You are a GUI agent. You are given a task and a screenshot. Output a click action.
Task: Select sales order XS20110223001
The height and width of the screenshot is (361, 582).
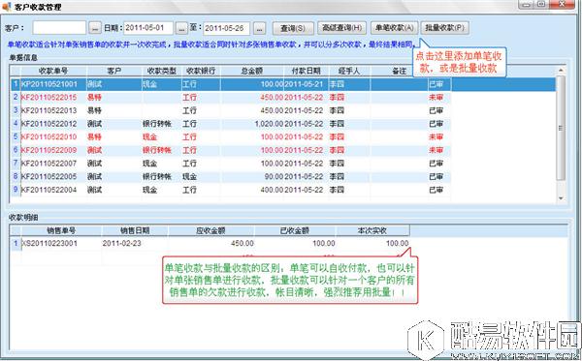coord(49,243)
